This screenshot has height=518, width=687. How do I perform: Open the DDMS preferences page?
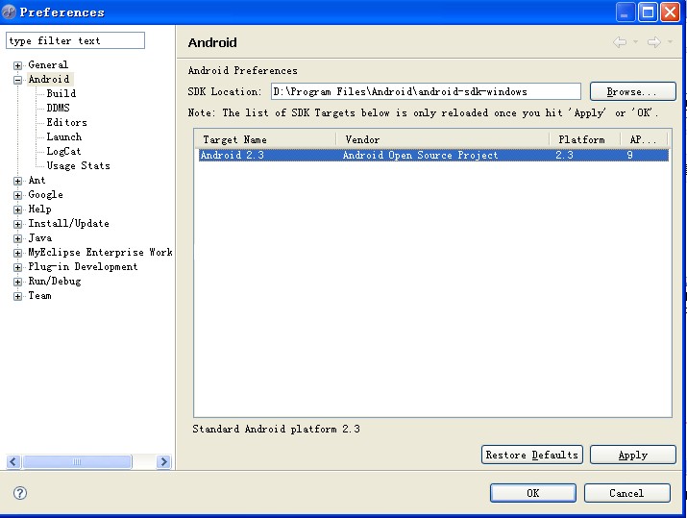[x=59, y=108]
